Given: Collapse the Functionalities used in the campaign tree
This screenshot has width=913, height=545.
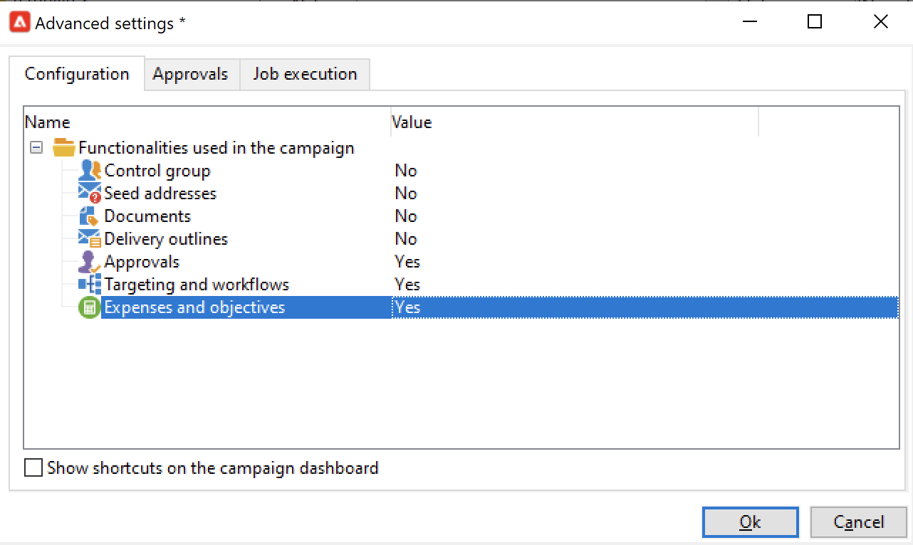Looking at the screenshot, I should click(36, 148).
